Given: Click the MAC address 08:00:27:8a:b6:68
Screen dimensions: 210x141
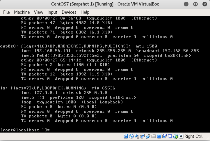Looking at the screenshot, I should tap(59, 18).
